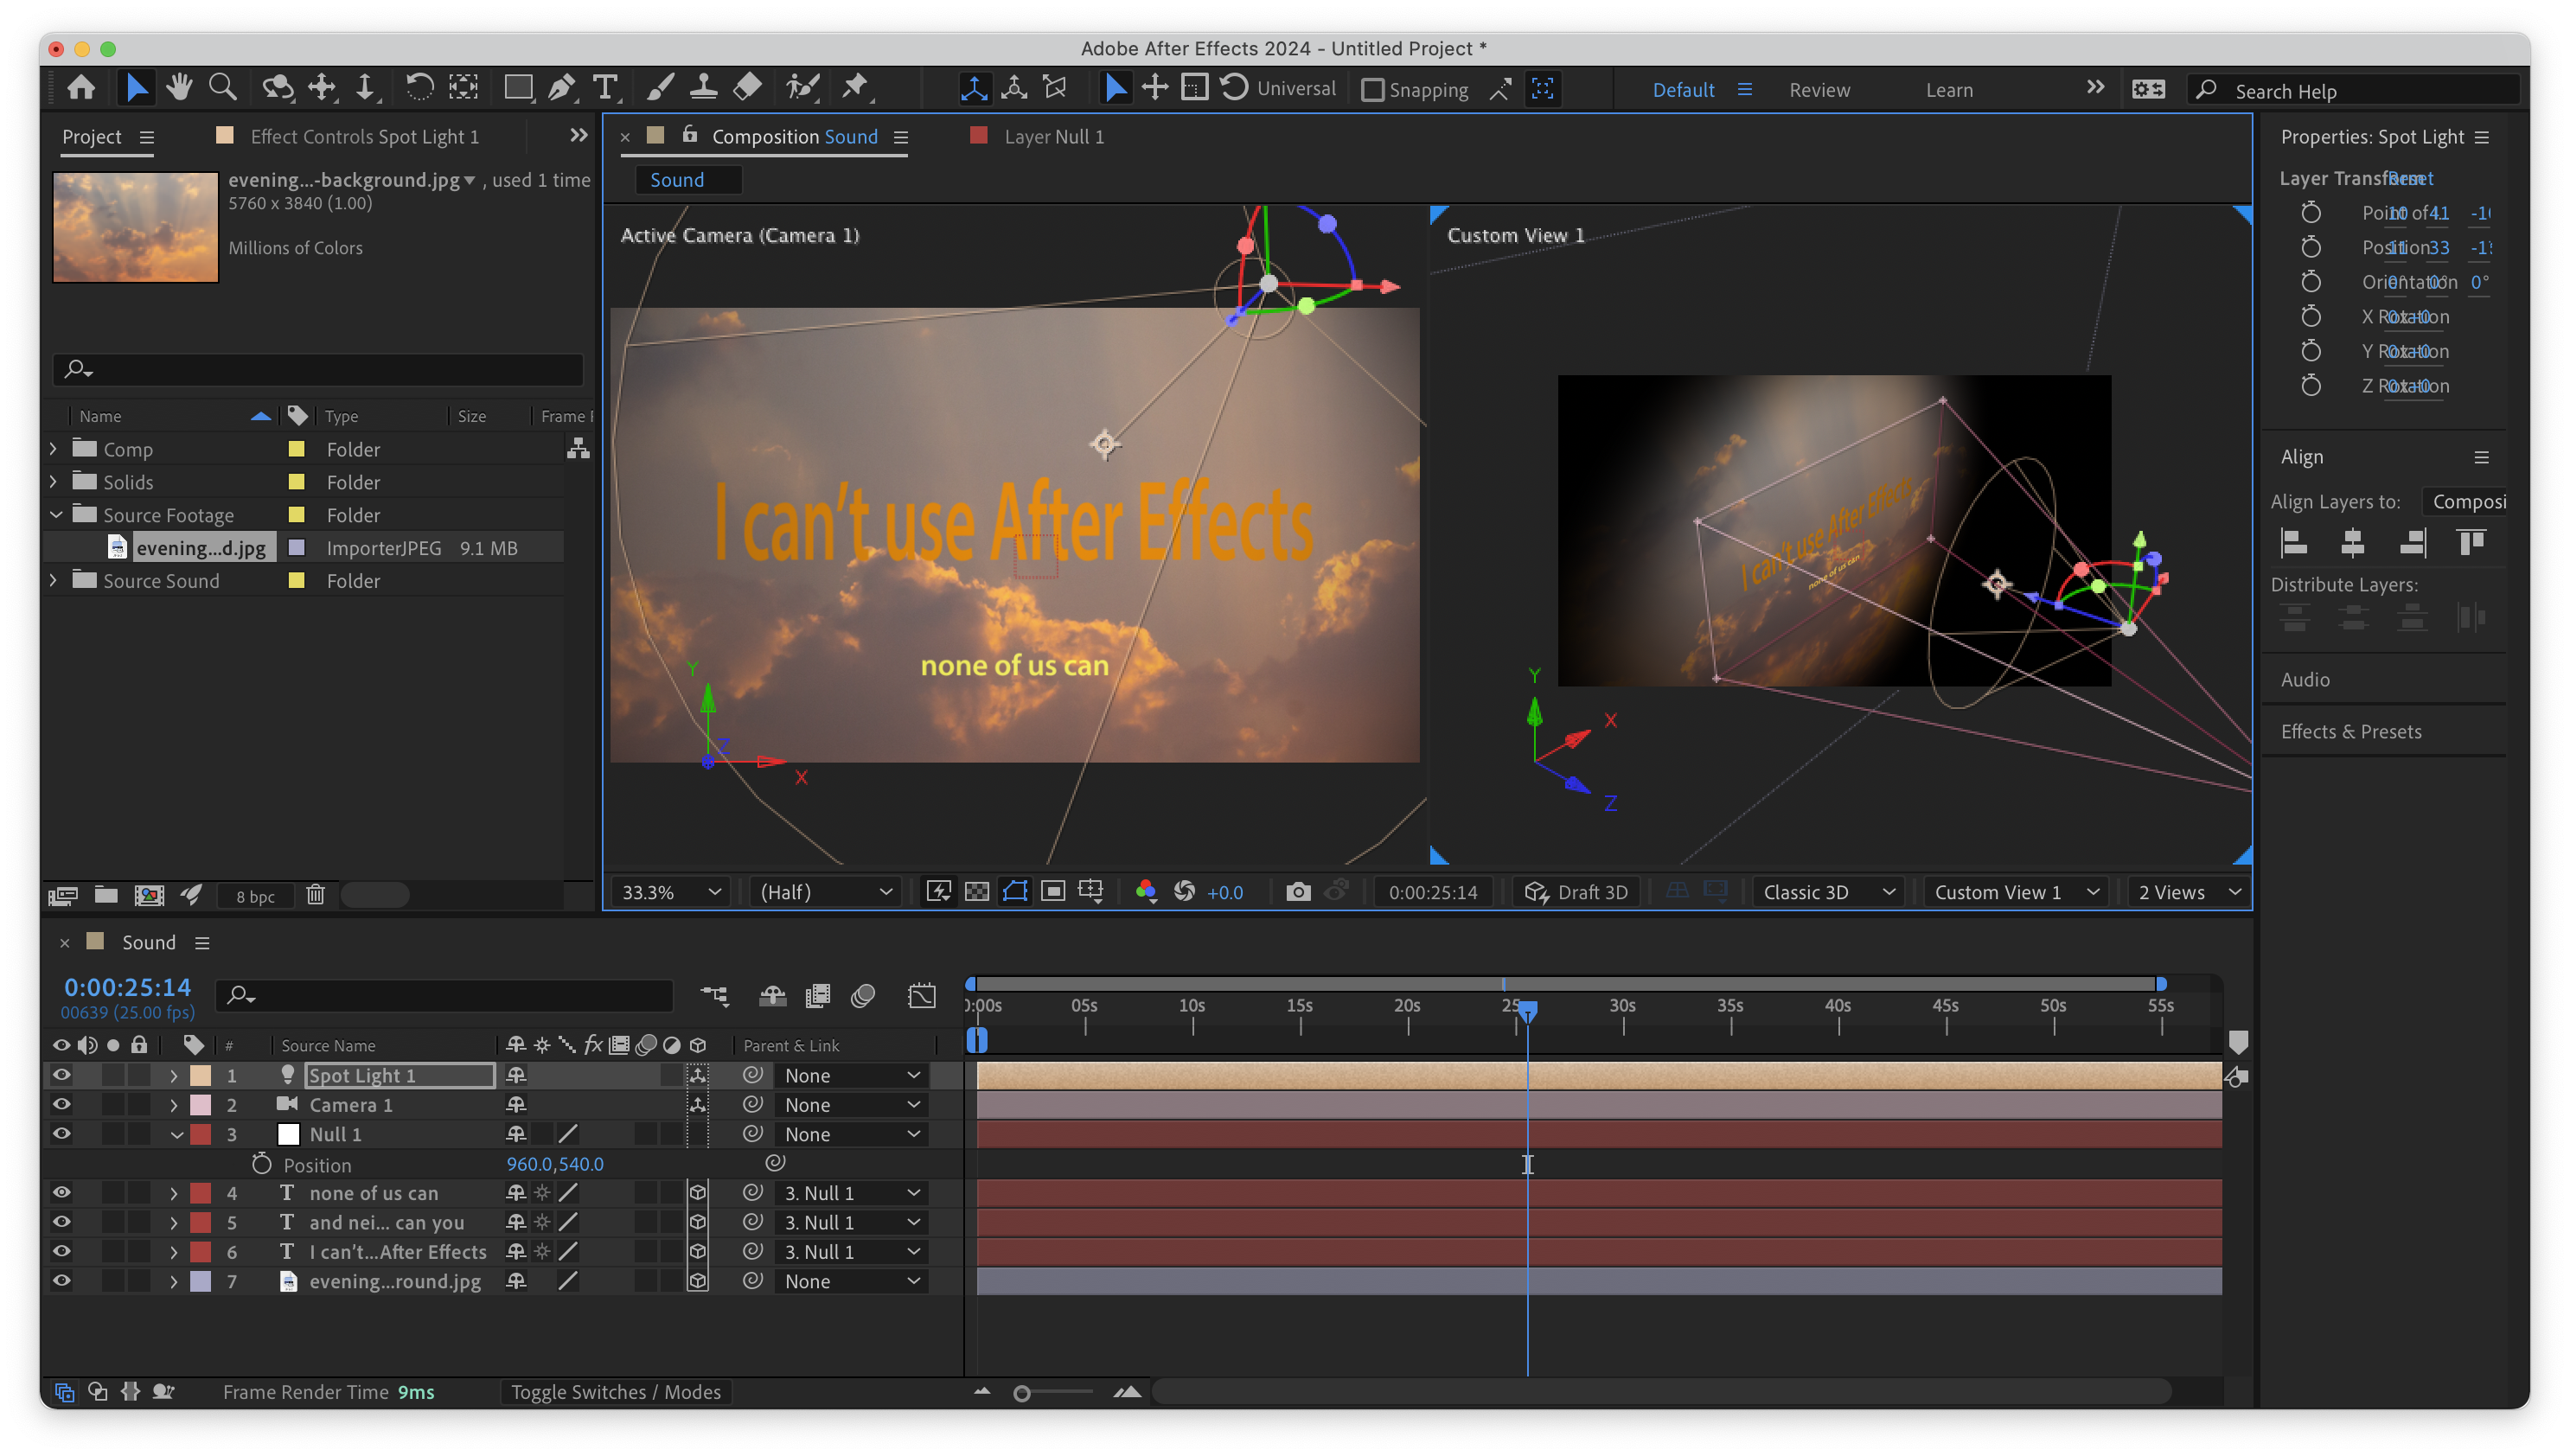
Task: Click the timeline zoom slider
Action: 1022,1393
